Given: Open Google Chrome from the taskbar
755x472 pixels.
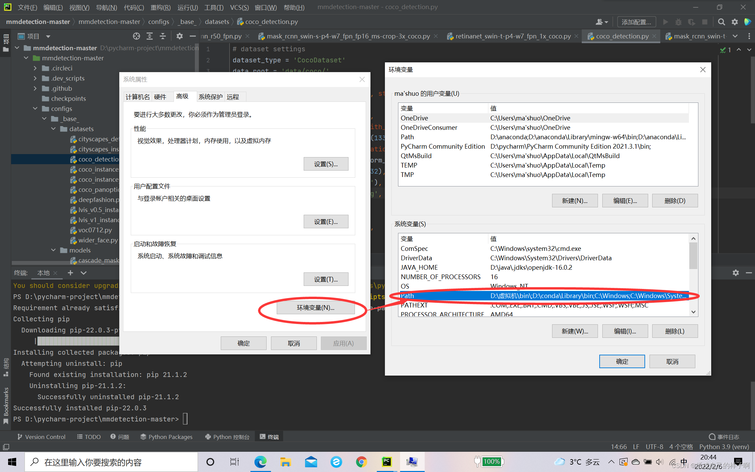Looking at the screenshot, I should (x=361, y=462).
